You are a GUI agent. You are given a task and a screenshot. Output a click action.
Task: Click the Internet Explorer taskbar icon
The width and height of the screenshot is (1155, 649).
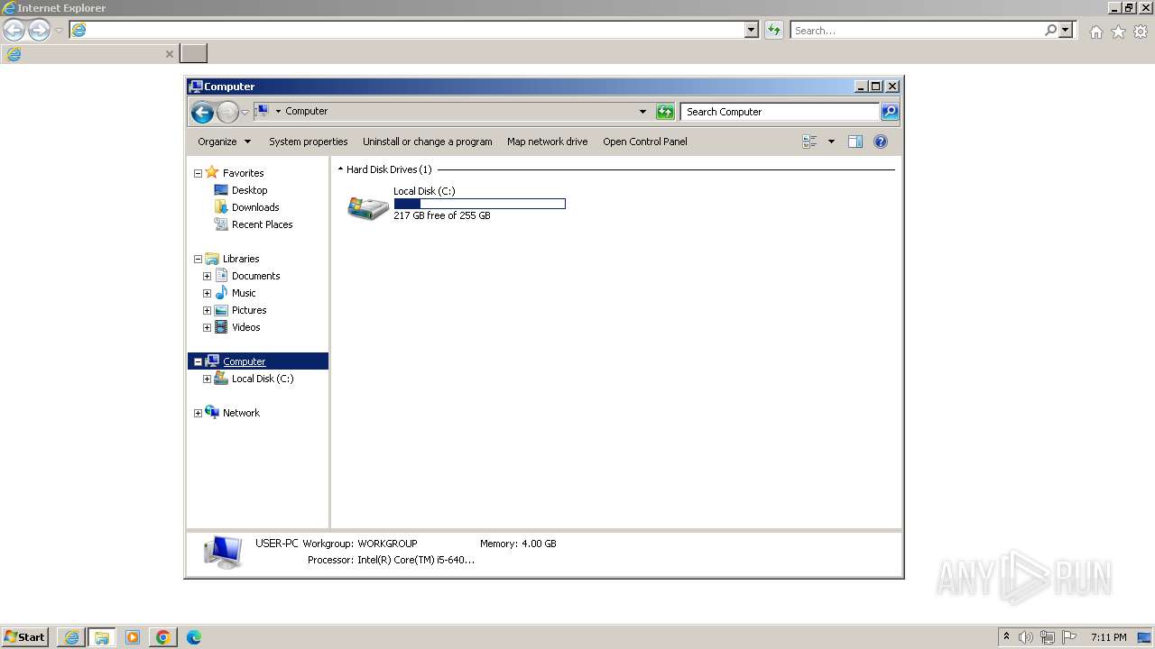click(71, 637)
